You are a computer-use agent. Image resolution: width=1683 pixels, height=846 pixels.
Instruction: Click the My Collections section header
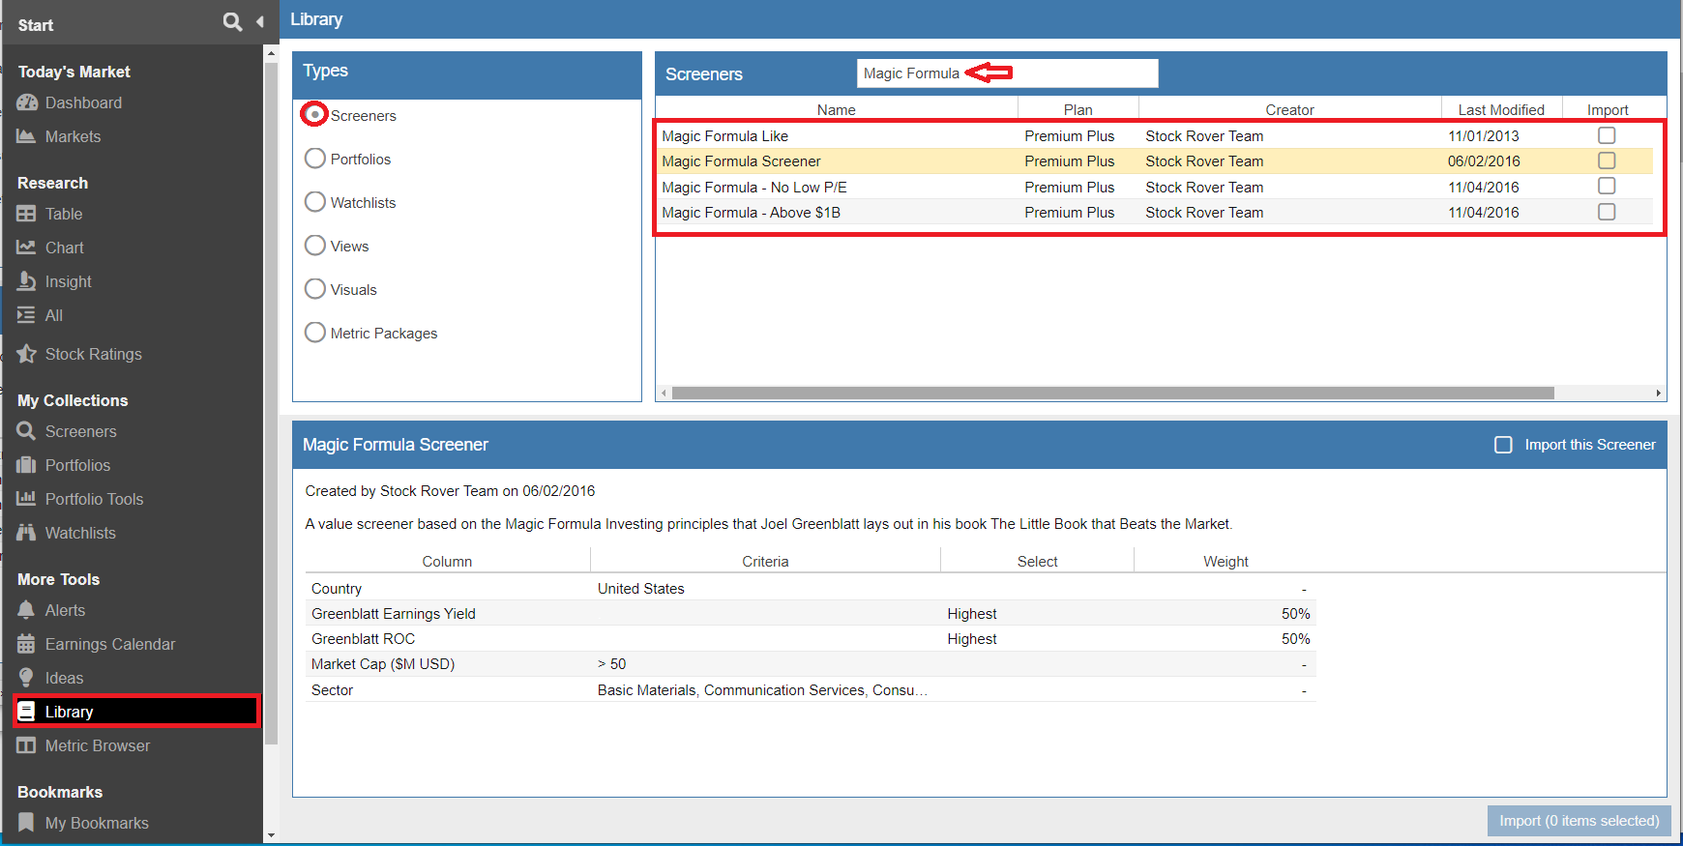[73, 400]
